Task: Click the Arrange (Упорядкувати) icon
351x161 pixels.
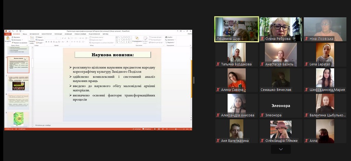Action: click(137, 38)
